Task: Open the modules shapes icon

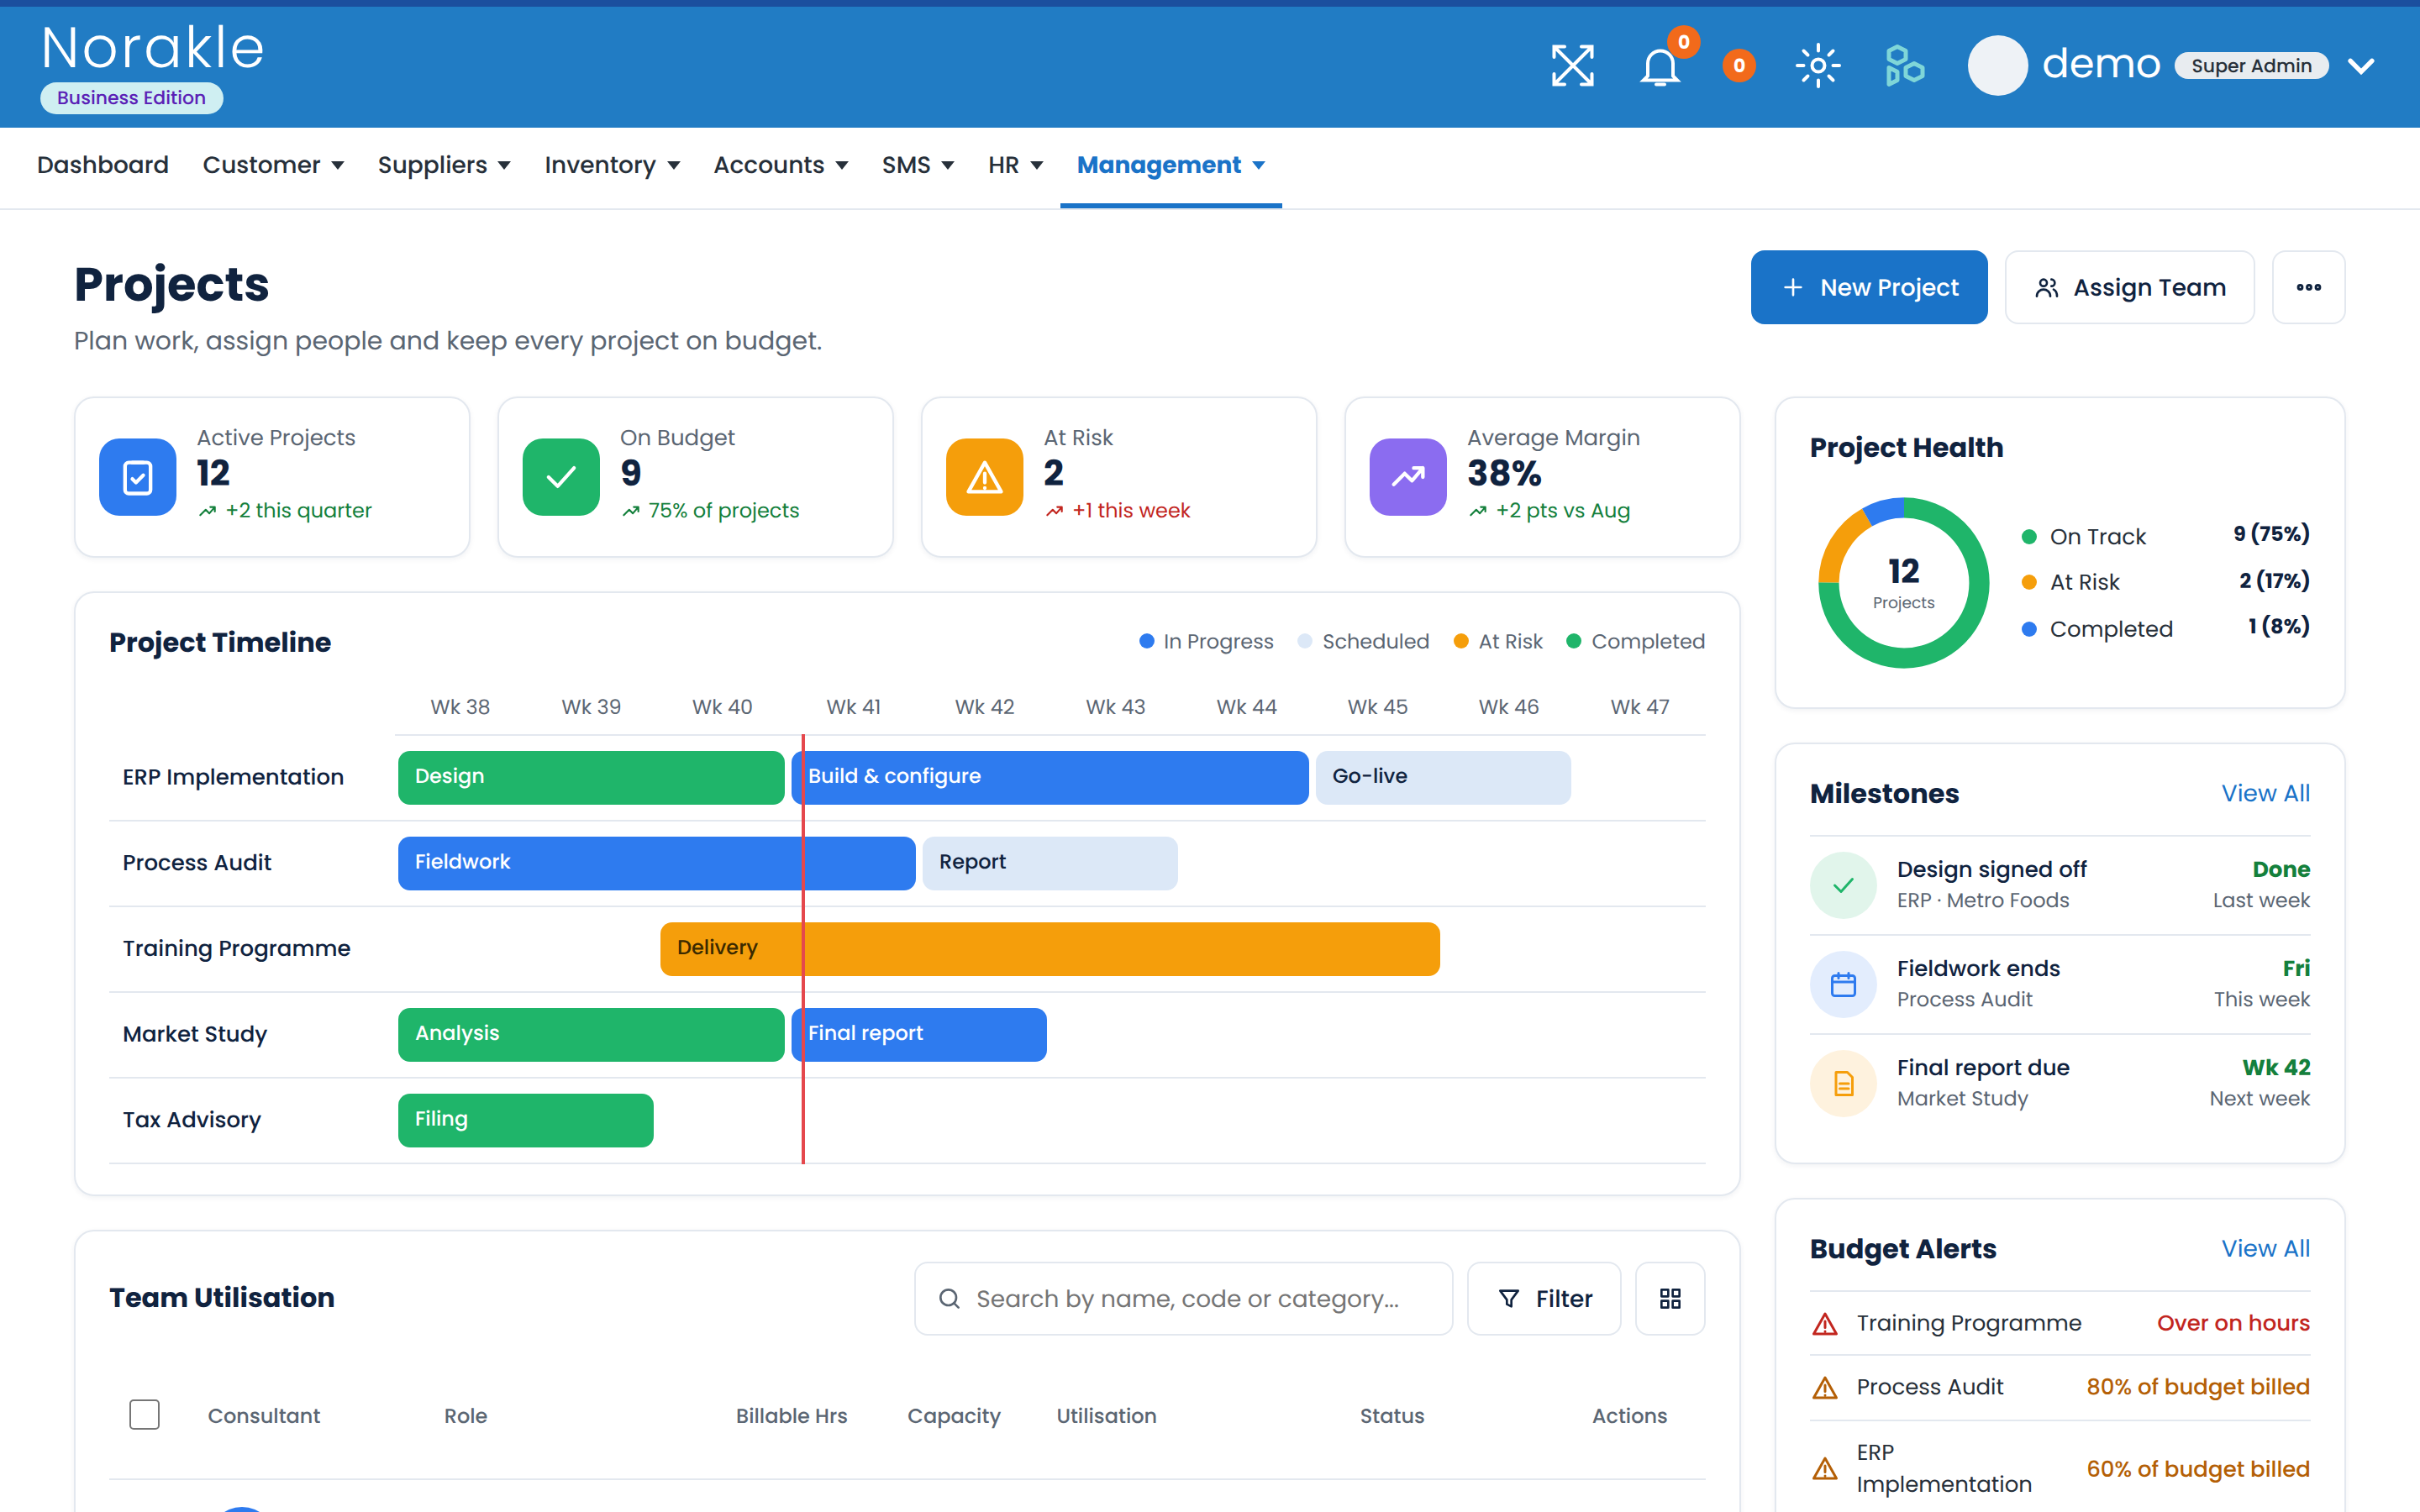Action: pos(1904,66)
